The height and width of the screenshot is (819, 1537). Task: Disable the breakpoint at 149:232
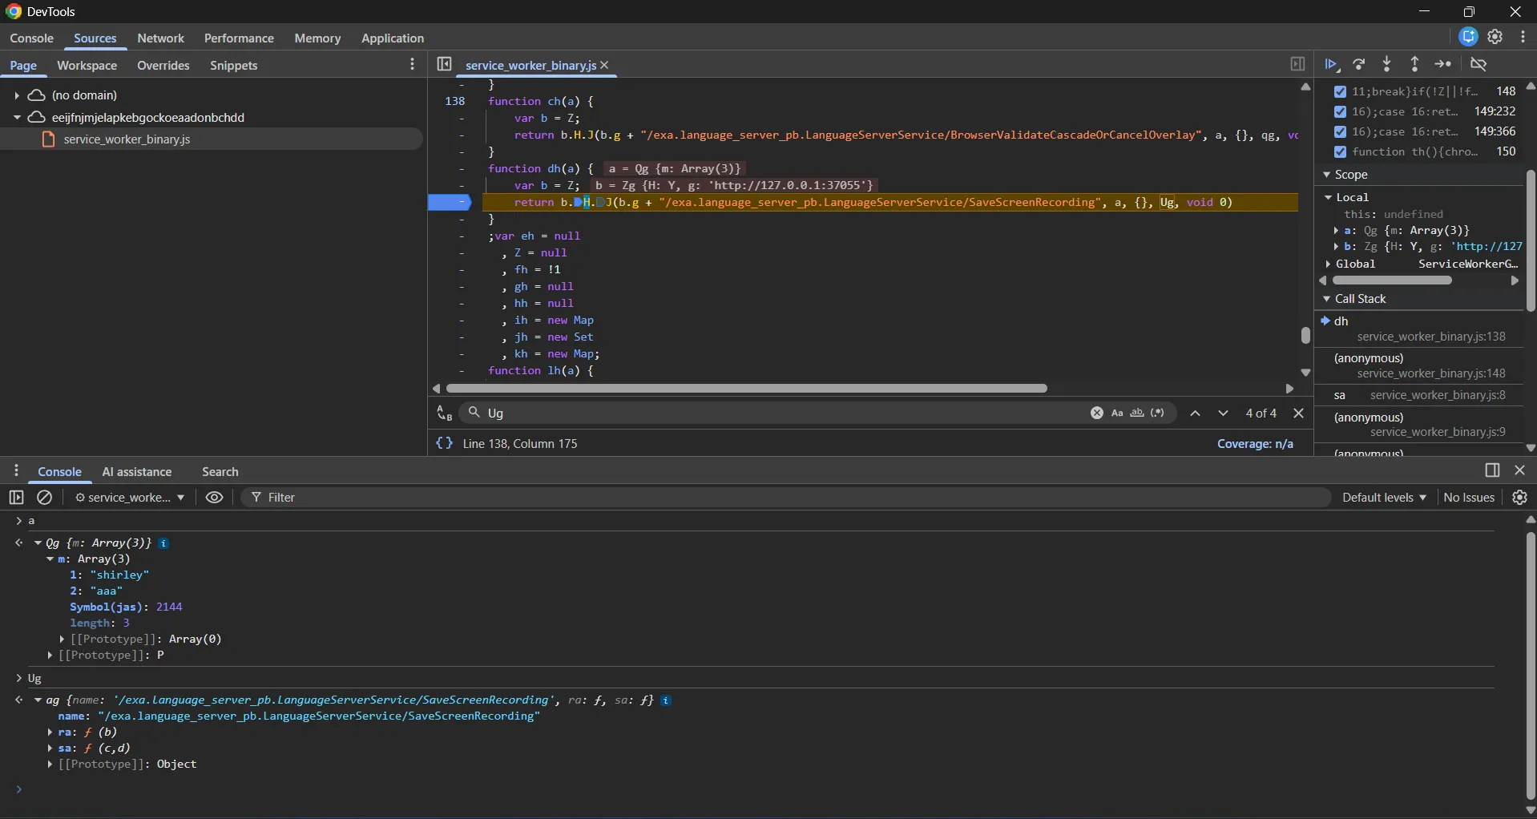[1340, 111]
